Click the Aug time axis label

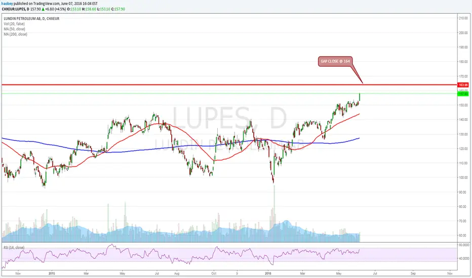[x=177, y=273]
